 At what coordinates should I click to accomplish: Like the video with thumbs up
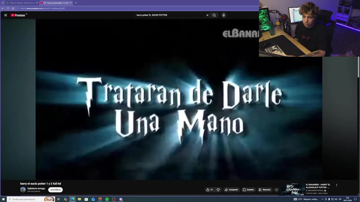[x=209, y=190]
